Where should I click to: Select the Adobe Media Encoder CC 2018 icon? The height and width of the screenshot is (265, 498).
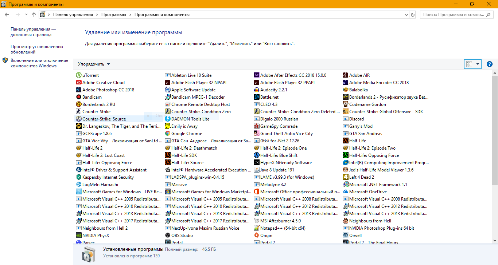(x=345, y=83)
